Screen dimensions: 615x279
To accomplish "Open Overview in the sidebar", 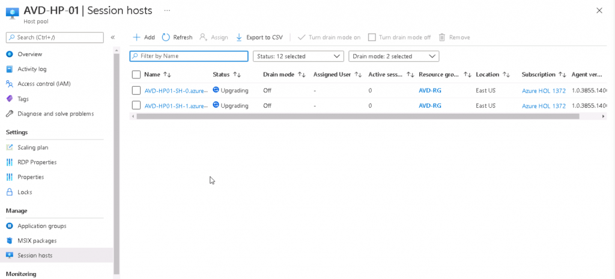I will [x=30, y=54].
